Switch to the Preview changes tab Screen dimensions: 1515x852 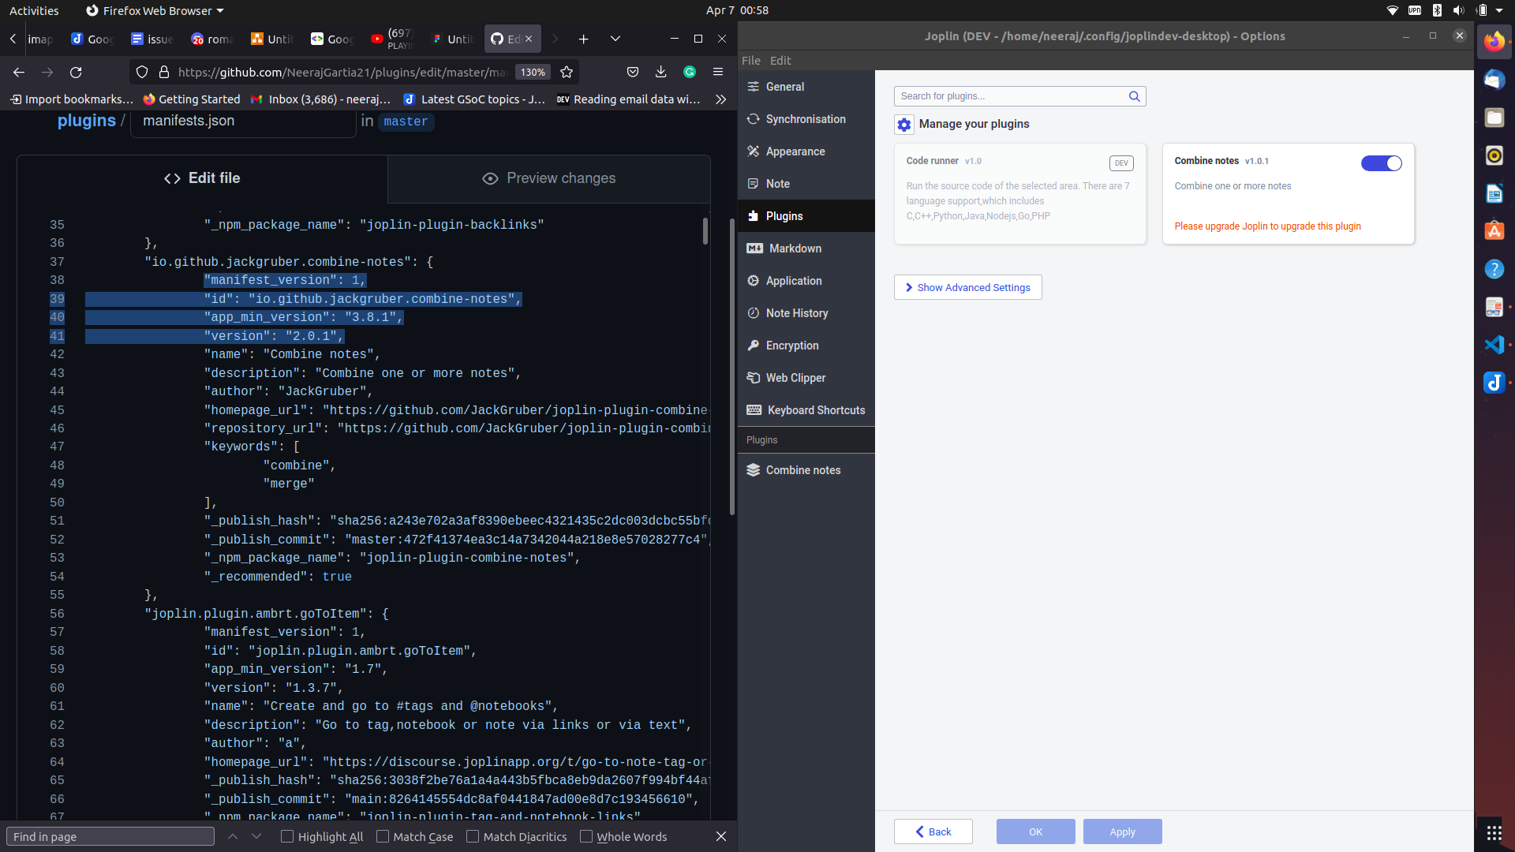549,178
